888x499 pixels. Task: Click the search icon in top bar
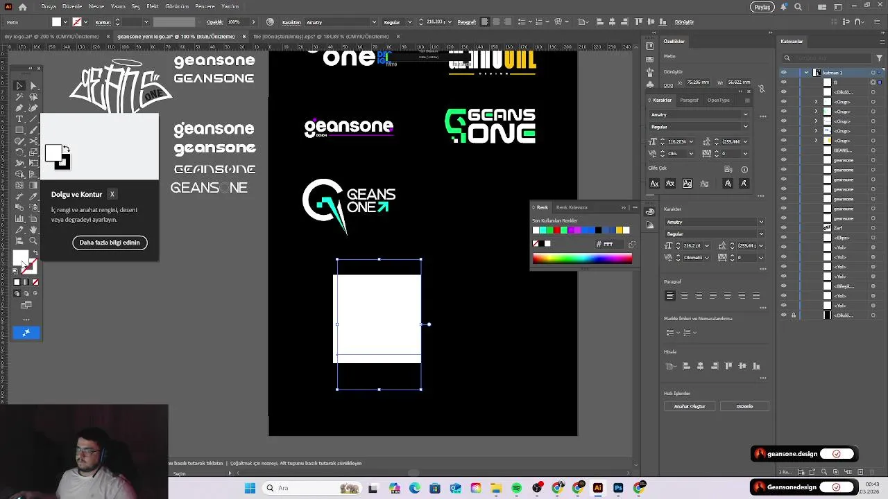tap(799, 7)
